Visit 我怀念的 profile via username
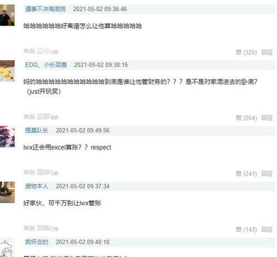Image resolution: width=277 pixels, height=257 pixels. (37, 242)
